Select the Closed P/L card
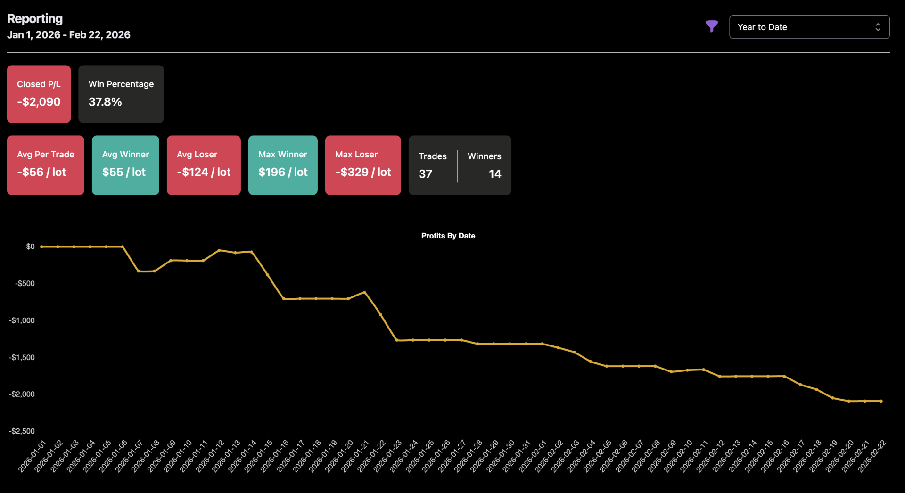905x493 pixels. click(x=39, y=94)
